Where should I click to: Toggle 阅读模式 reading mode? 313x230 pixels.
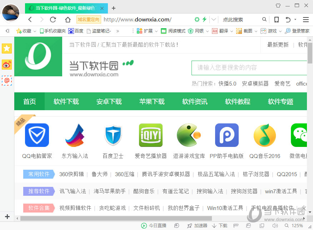(x=173, y=31)
